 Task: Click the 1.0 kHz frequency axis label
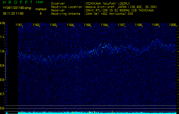(3, 51)
